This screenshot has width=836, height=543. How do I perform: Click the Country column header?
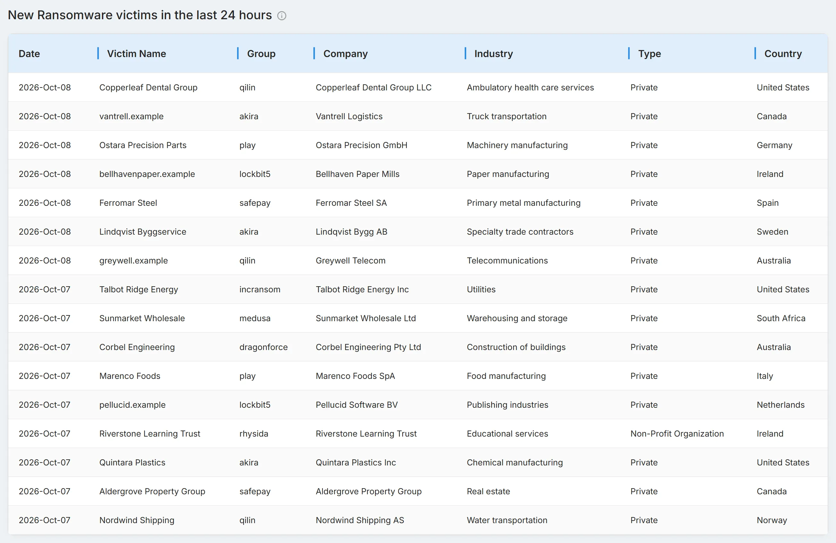pyautogui.click(x=783, y=54)
